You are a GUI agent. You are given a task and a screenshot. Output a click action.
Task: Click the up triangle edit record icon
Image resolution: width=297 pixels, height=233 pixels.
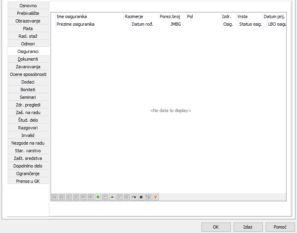112,197
